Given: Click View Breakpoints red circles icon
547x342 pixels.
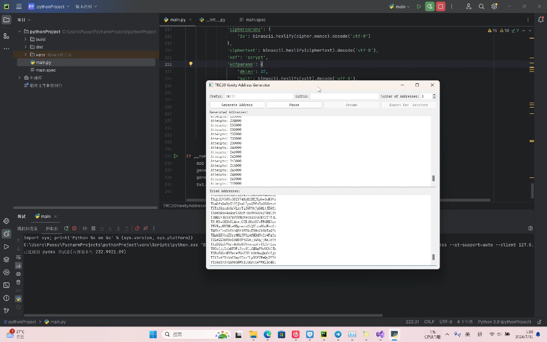Looking at the screenshot, I should pyautogui.click(x=137, y=228).
